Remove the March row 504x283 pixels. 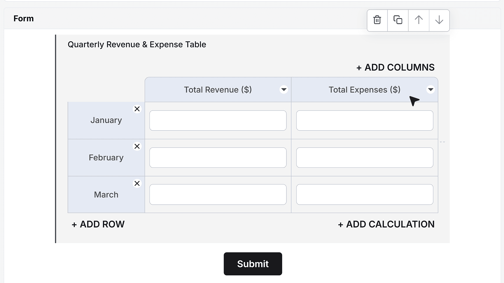[x=137, y=183]
